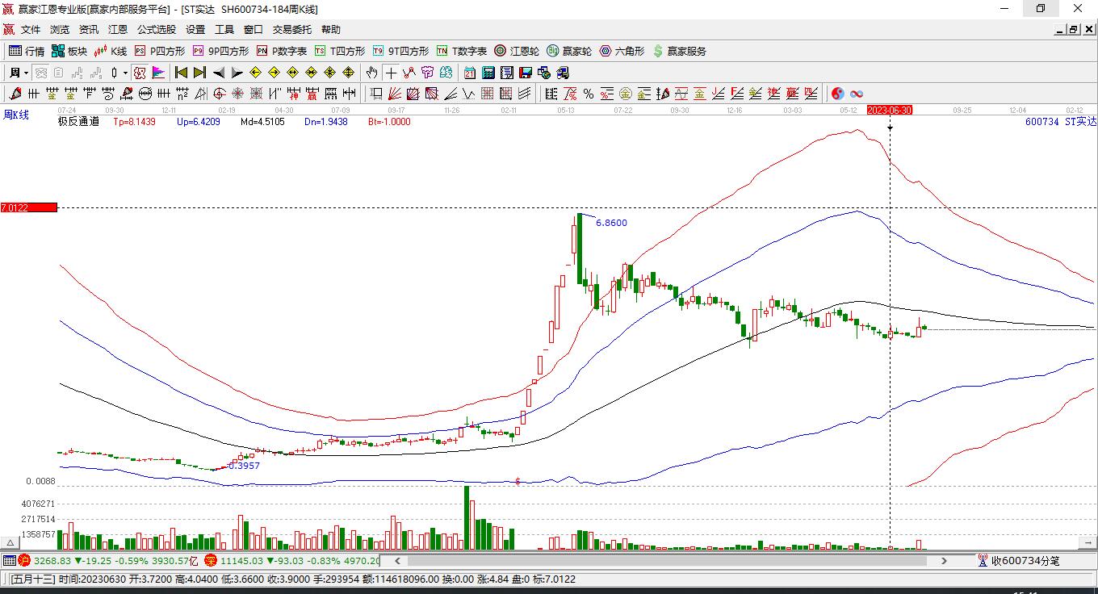Viewport: 1098px width, 594px height.
Task: Click the 2023-06-30 date marker
Action: (890, 110)
